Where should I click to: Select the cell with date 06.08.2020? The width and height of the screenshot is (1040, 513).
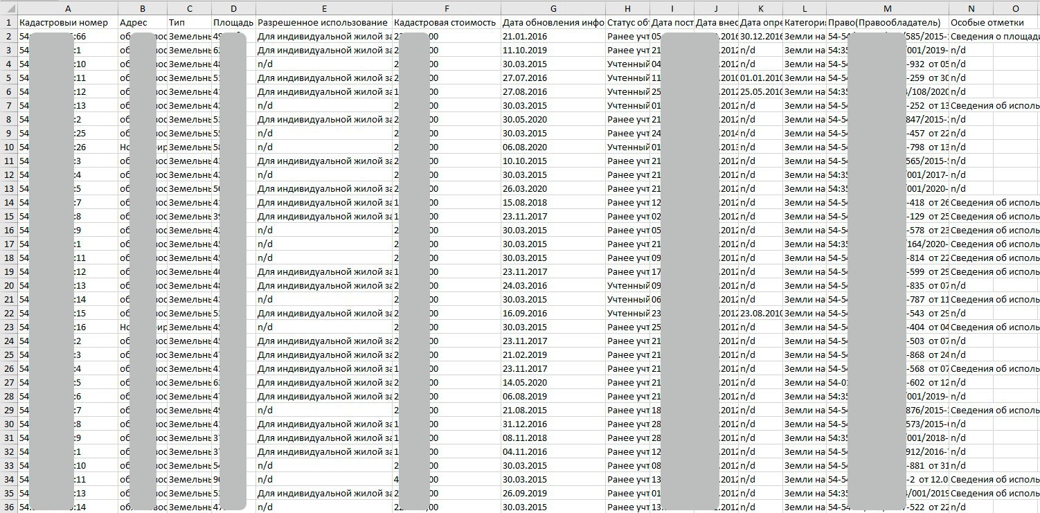[x=553, y=147]
